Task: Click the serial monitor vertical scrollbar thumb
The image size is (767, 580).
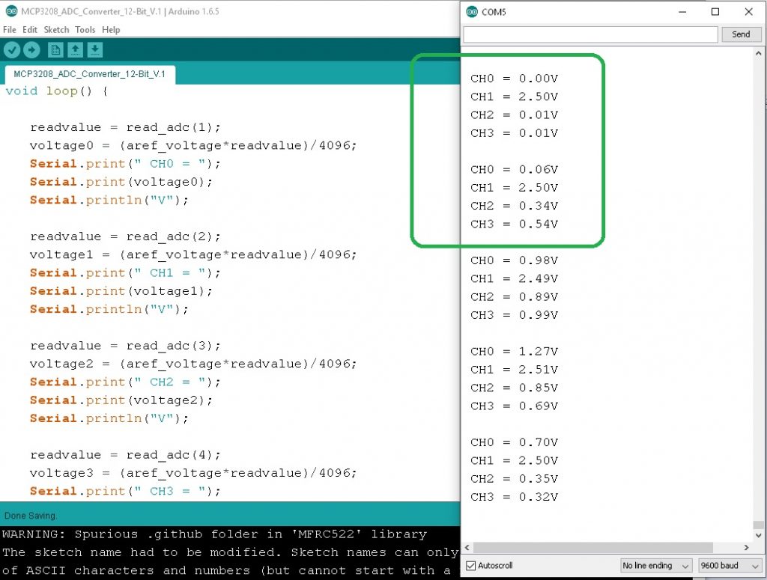Action: coord(758,525)
